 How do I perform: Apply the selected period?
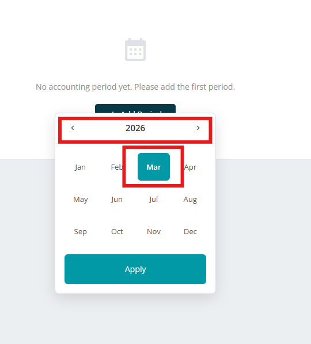pos(135,269)
